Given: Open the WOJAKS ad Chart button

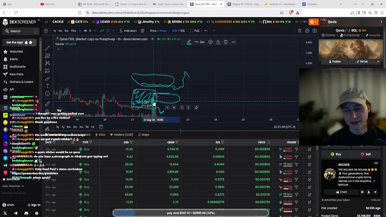Looking at the screenshot, I should click(x=341, y=192).
